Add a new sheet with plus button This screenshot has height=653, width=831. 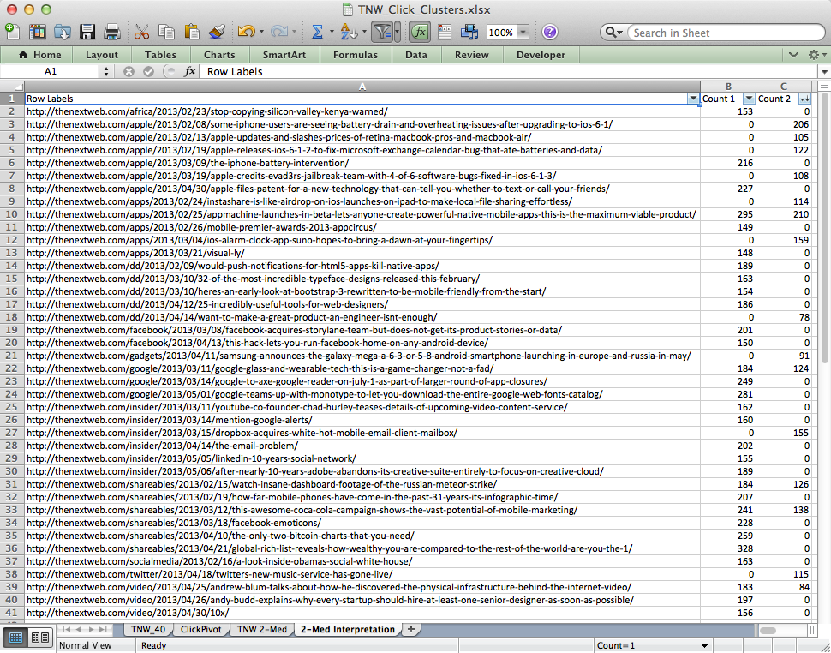411,629
